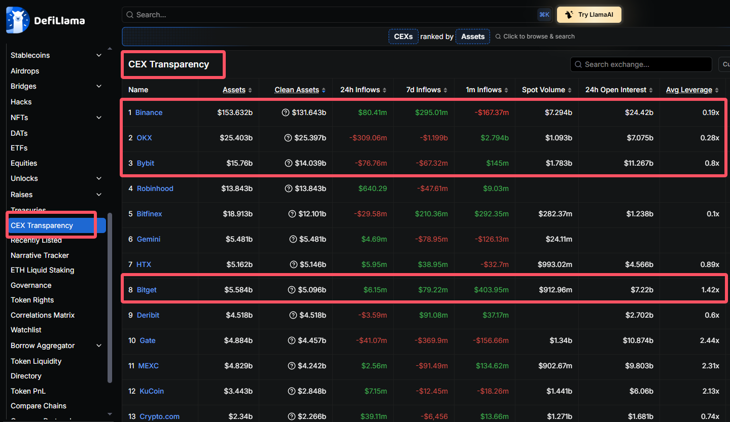Click the question mark icon in HTX's Clean Assets cell
Screen dimensions: 730x422
coord(293,264)
